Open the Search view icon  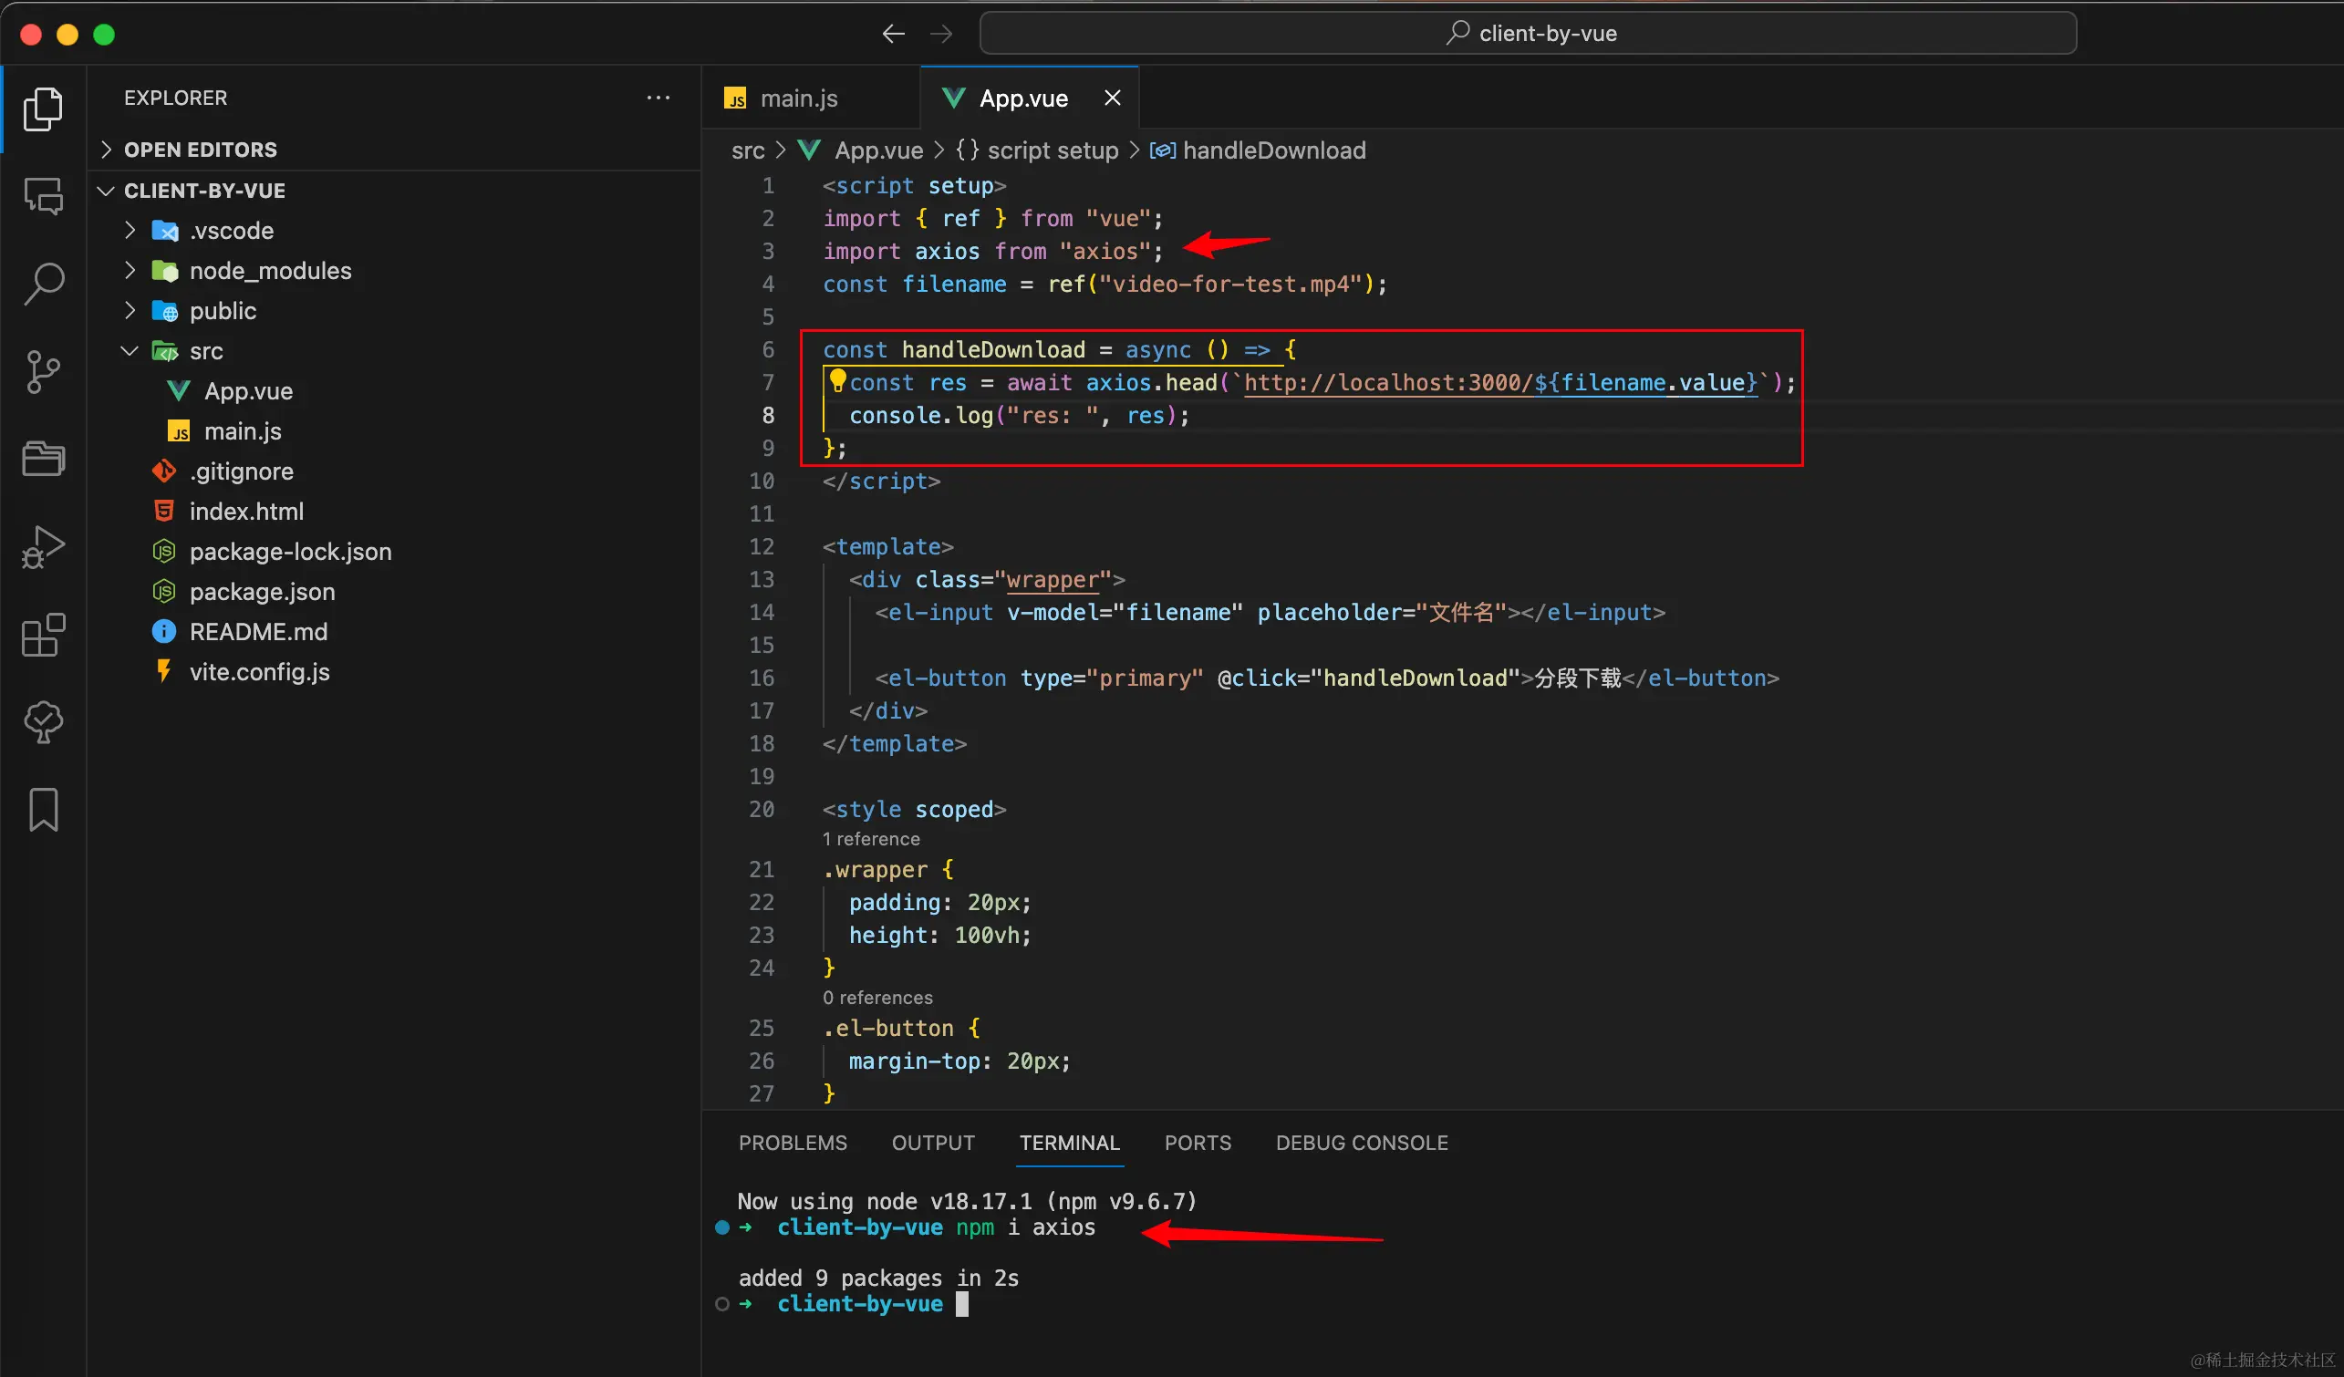pyautogui.click(x=43, y=284)
